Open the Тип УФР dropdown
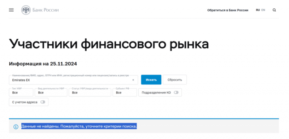289x139 pixels. [21, 92]
